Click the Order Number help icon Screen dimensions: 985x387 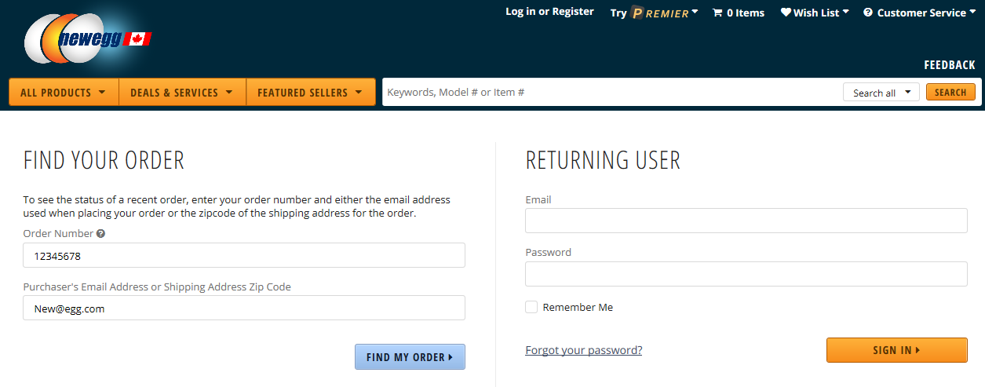[x=100, y=234]
